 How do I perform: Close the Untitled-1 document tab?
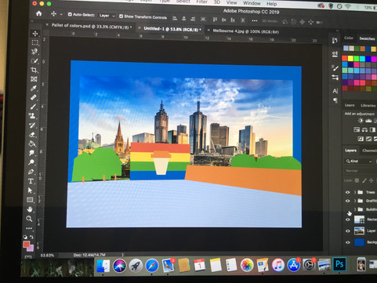coord(140,28)
